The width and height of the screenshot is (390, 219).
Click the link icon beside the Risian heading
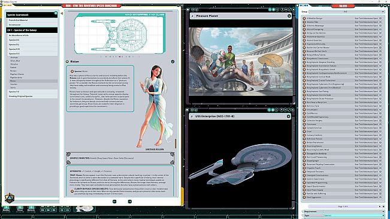point(67,61)
